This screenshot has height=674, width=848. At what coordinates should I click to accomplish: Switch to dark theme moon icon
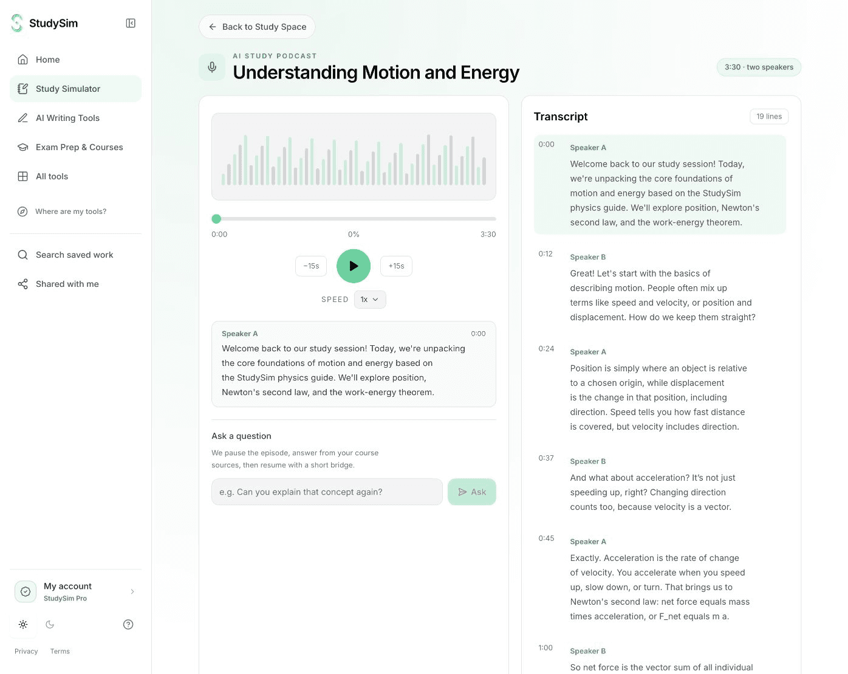[x=50, y=624]
